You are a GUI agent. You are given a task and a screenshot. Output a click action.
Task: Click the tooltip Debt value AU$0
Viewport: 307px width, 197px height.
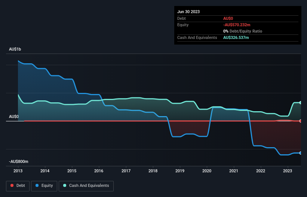point(228,18)
